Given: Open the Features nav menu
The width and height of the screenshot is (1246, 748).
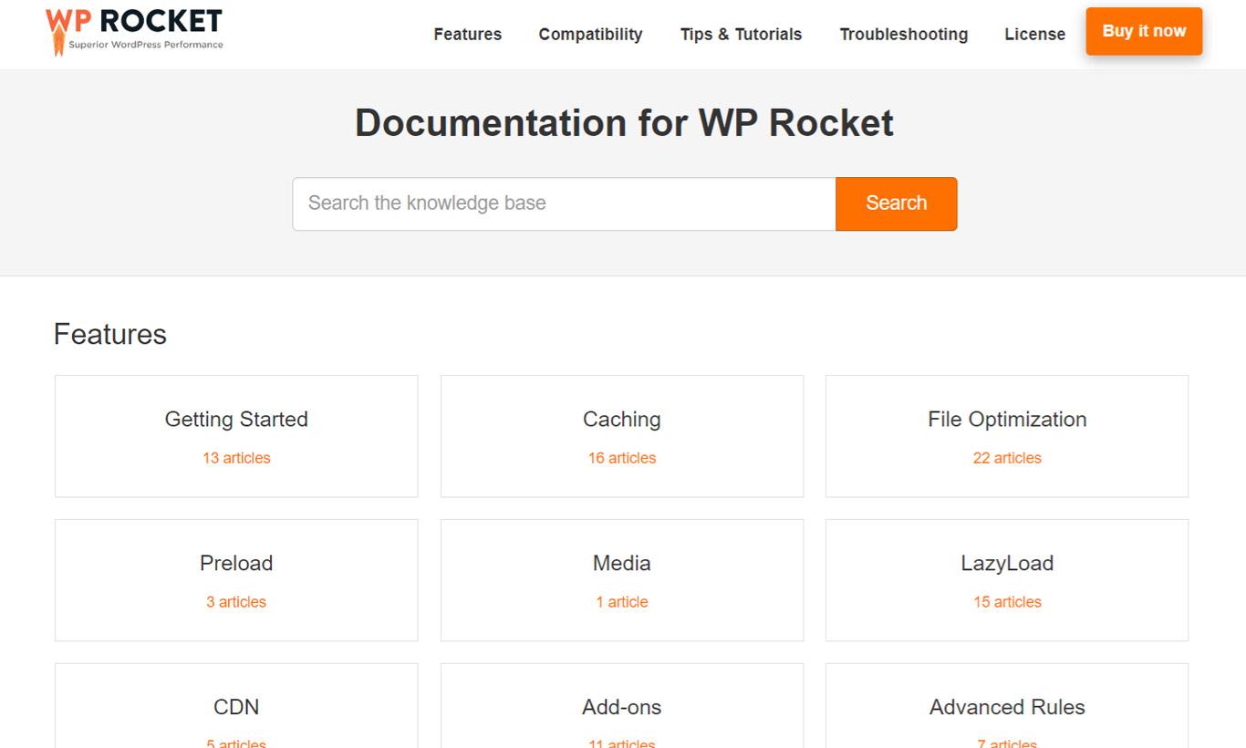Looking at the screenshot, I should 467,34.
